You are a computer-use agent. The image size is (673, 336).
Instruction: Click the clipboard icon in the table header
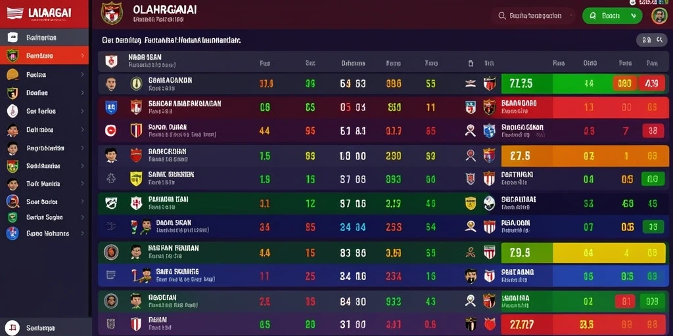pos(471,64)
